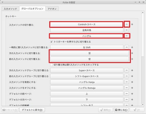Add hotkey beside ハングル Romaja with plus
Image resolution: width=146 pixels, height=114 pixels.
click(x=132, y=88)
